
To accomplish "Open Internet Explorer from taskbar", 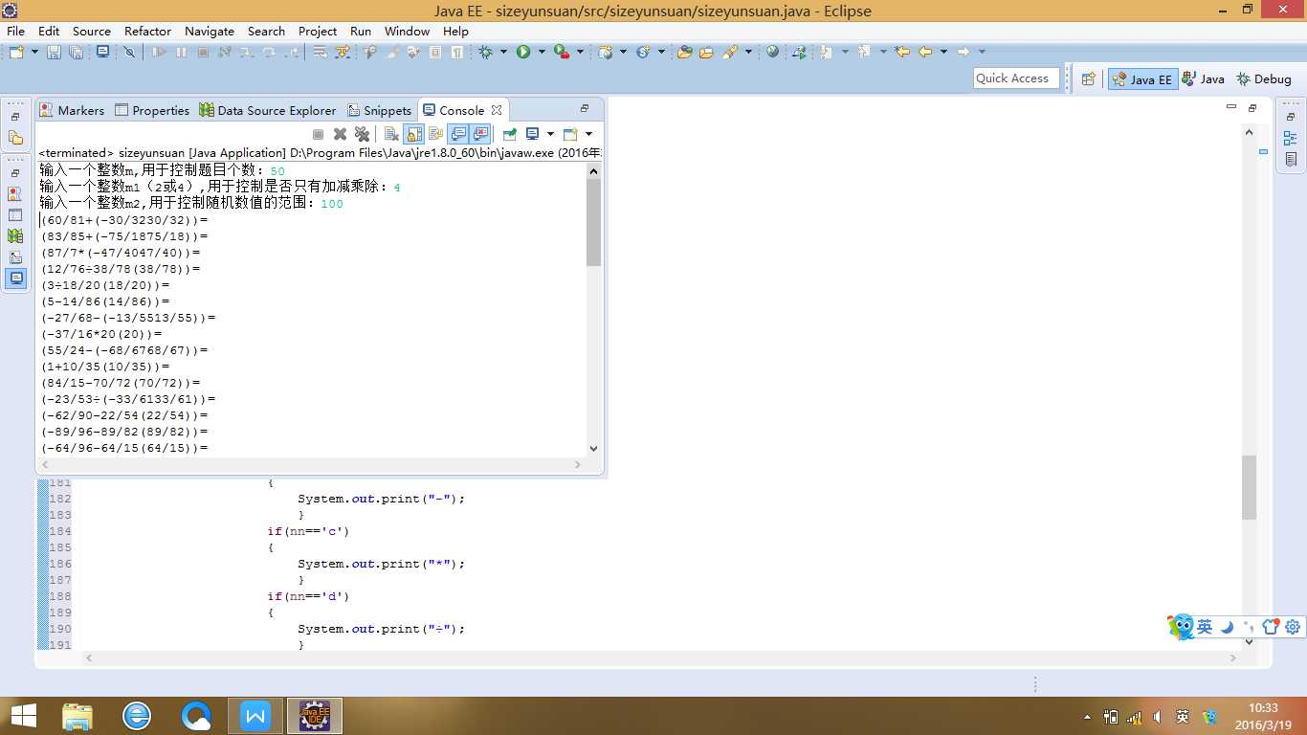I will 137,716.
